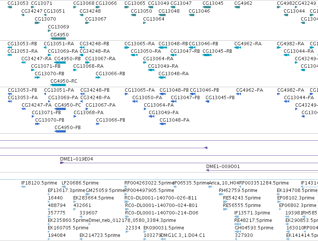Select protein CG13051-PA
Viewport: 318px width, 241px height.
click(59, 90)
